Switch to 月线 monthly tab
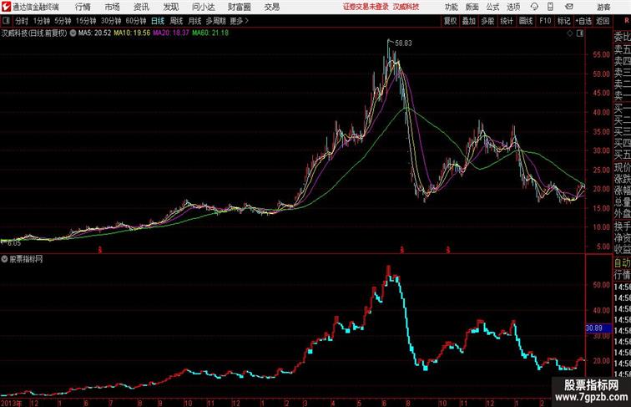Image resolution: width=631 pixels, height=407 pixels. pyautogui.click(x=194, y=21)
